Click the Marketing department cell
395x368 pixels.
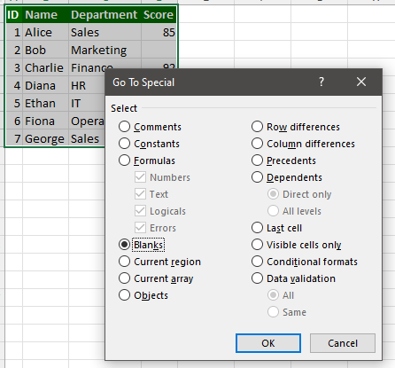point(105,50)
